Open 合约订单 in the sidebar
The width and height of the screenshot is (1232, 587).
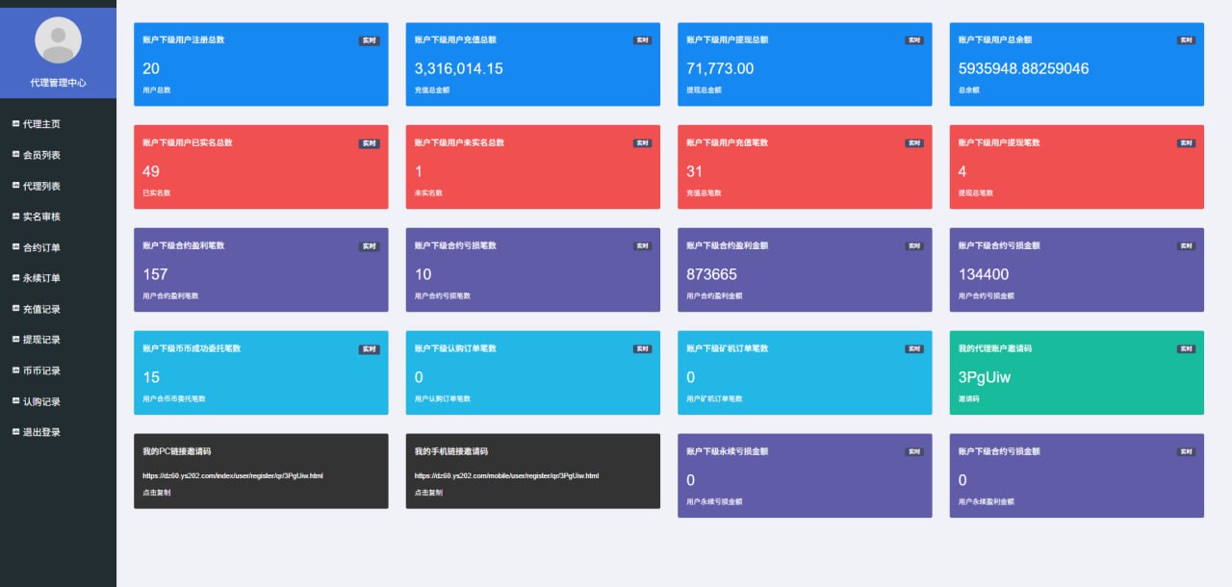tap(41, 247)
